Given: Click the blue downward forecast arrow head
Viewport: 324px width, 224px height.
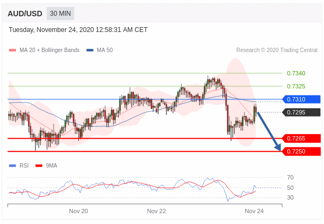Looking at the screenshot, I should (x=278, y=147).
